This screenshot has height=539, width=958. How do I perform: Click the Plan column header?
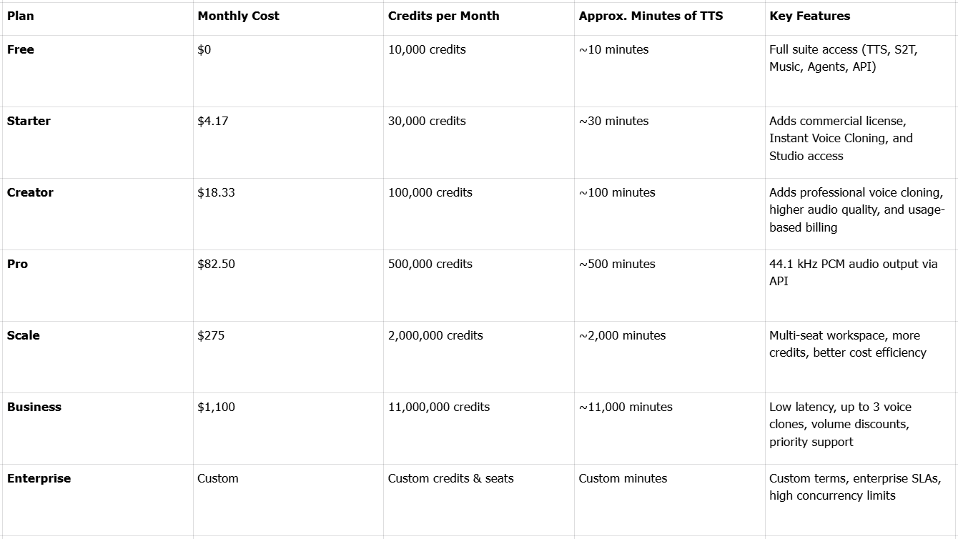(x=21, y=16)
